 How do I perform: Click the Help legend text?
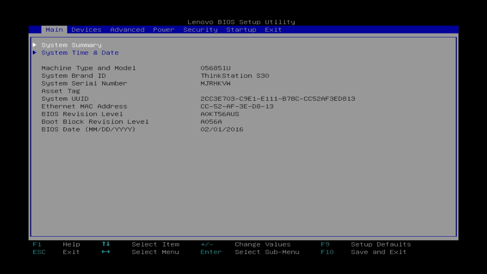pos(72,244)
